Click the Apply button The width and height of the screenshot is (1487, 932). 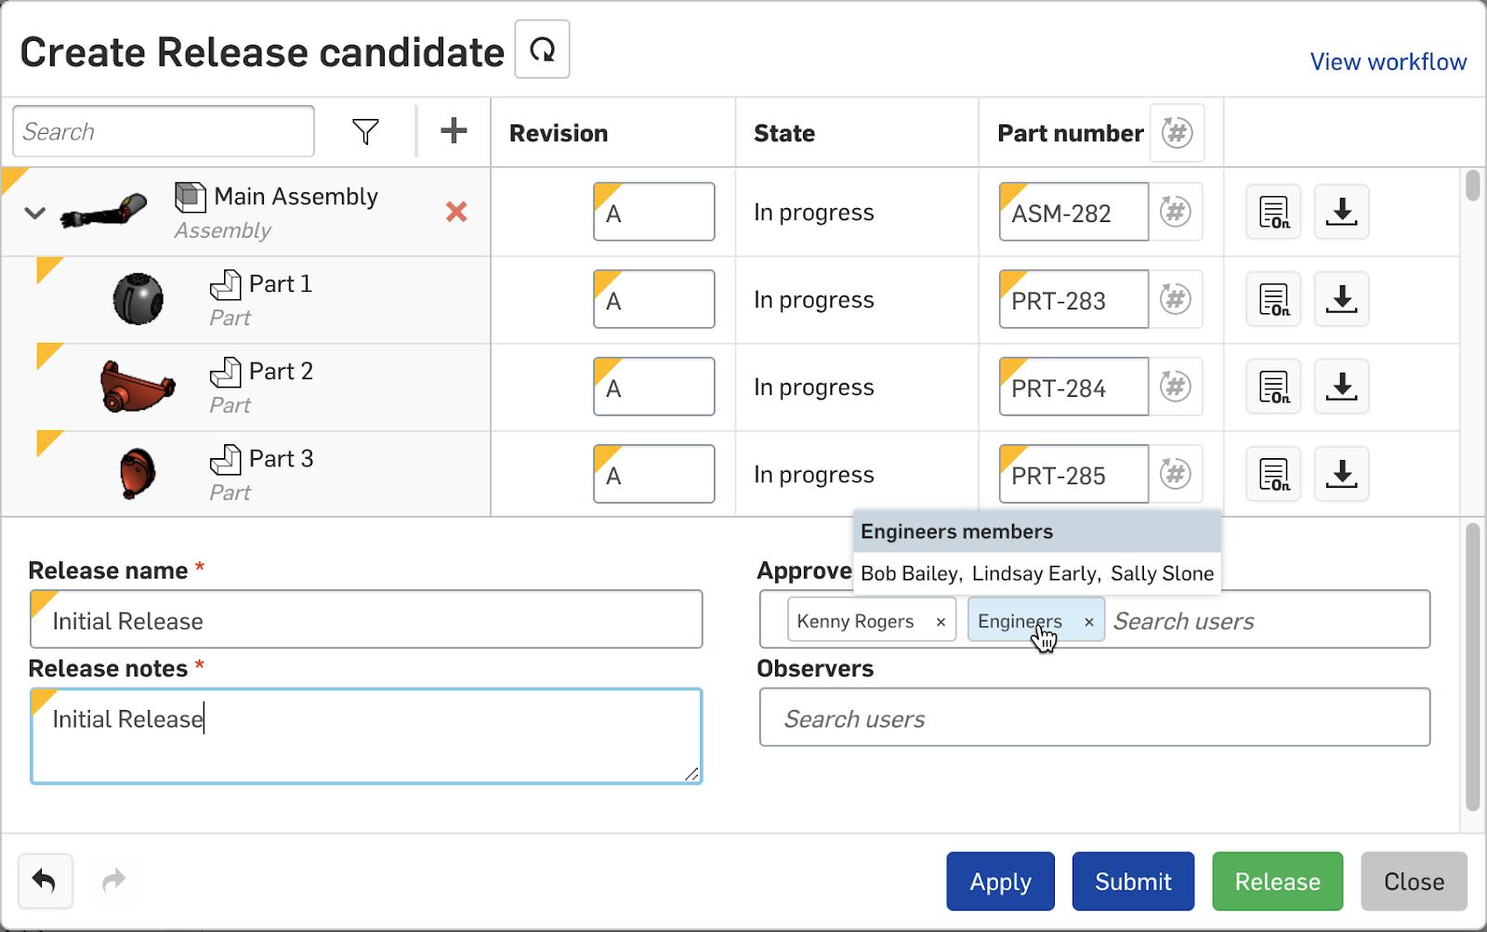click(1000, 881)
